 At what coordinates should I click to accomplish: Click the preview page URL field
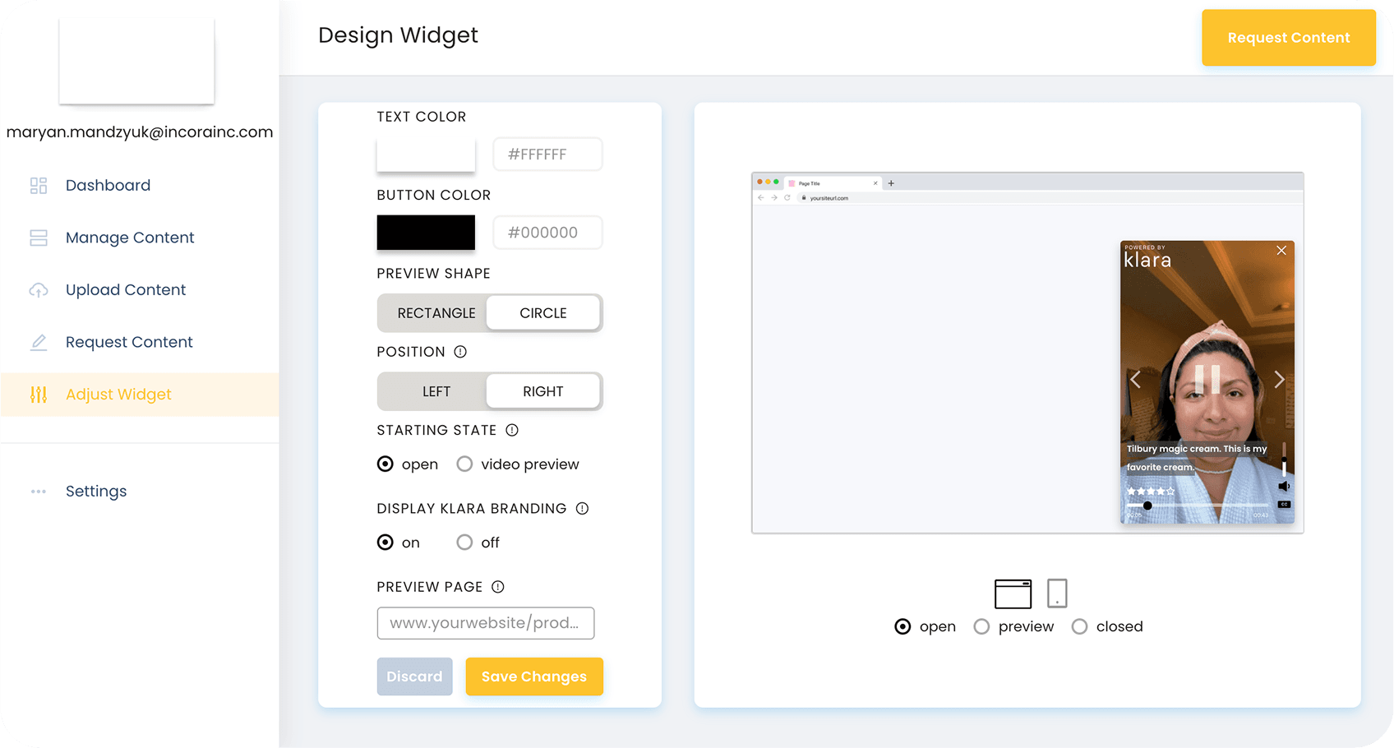coord(485,623)
